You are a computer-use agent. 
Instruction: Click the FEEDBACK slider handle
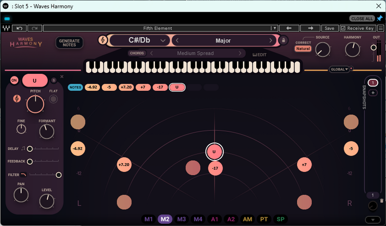30,161
